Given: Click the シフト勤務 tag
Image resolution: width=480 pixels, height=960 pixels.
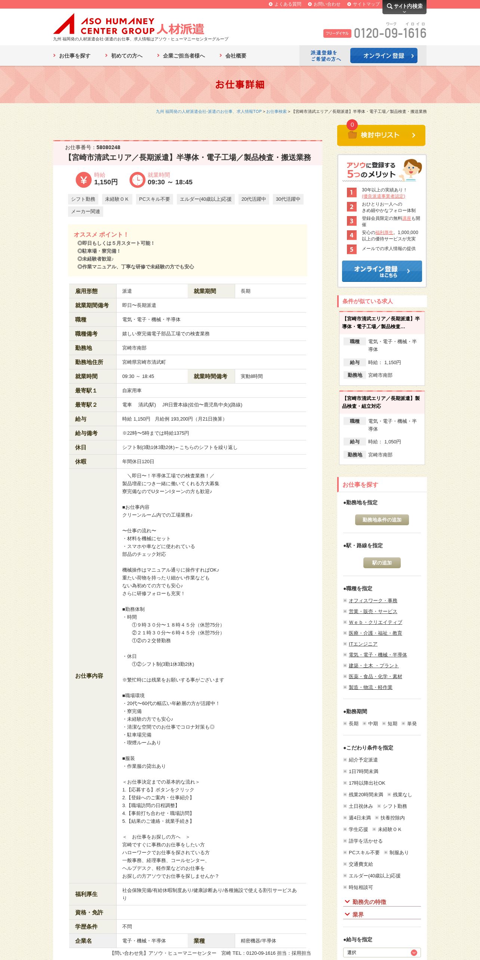Looking at the screenshot, I should tap(83, 199).
